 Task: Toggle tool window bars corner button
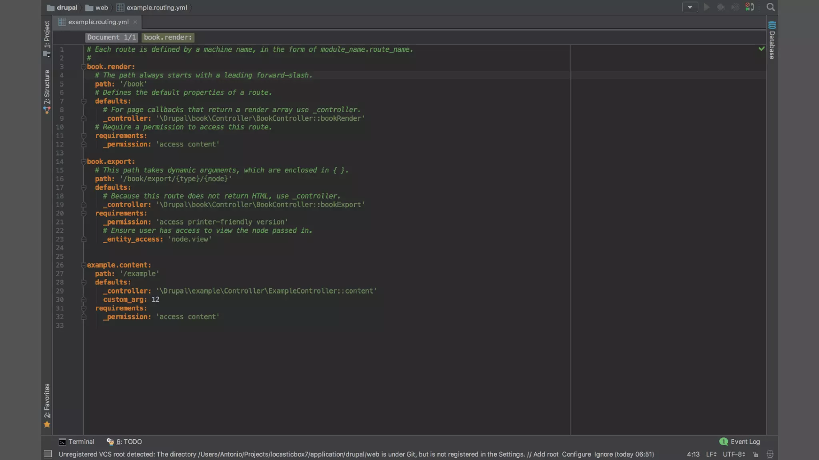(x=48, y=454)
